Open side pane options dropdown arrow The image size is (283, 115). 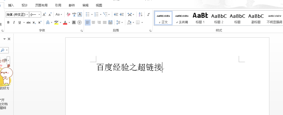click(x=5, y=39)
